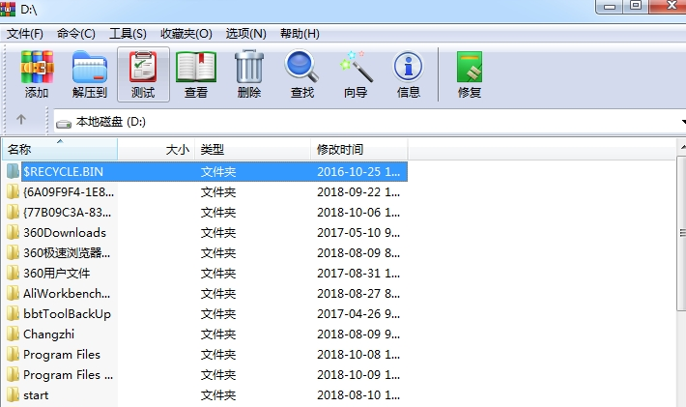Click the WinRAR title bar icon
Viewport: 686px width, 407px height.
click(8, 9)
